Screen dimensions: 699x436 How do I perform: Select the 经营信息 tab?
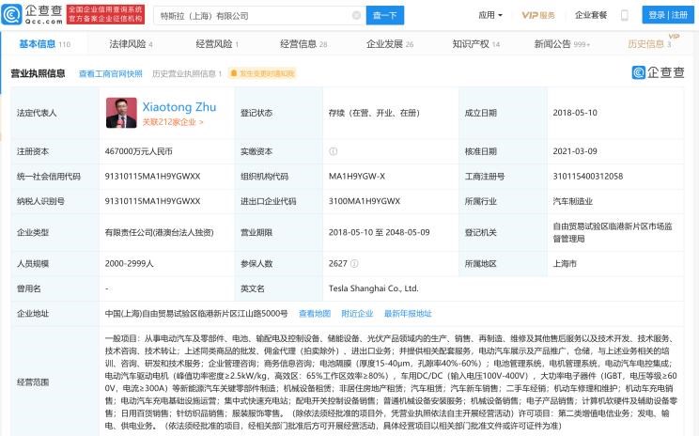(303, 43)
